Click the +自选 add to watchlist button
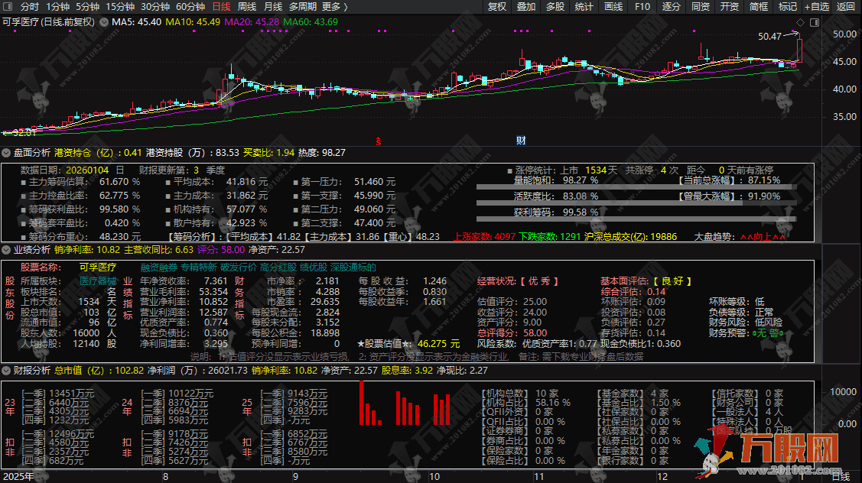 816,7
